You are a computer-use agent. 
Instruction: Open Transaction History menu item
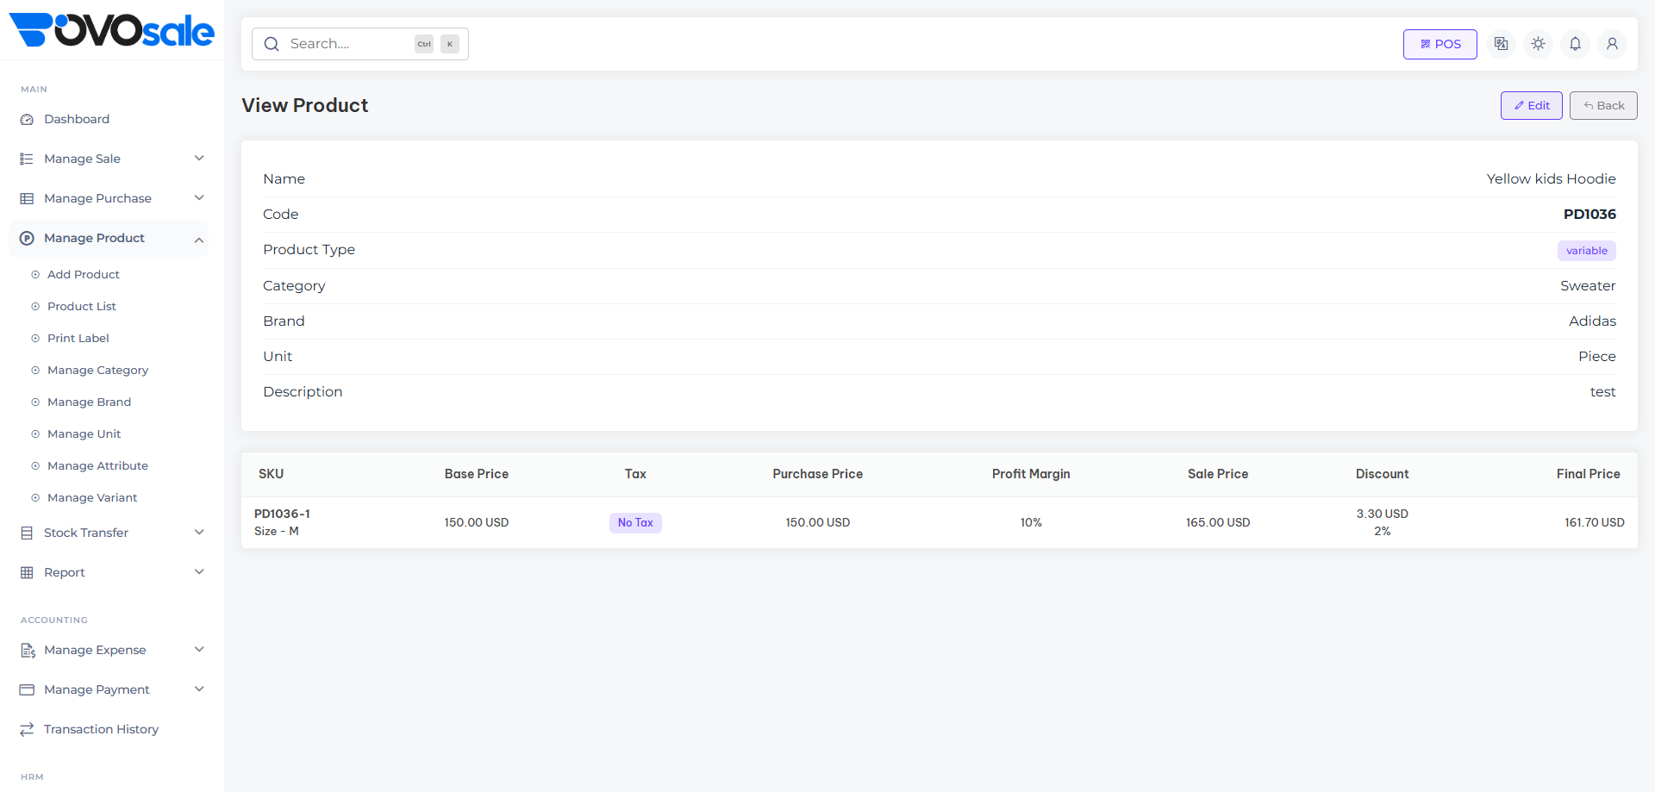tap(109, 730)
